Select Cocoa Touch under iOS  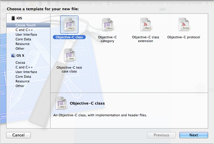click(28, 25)
